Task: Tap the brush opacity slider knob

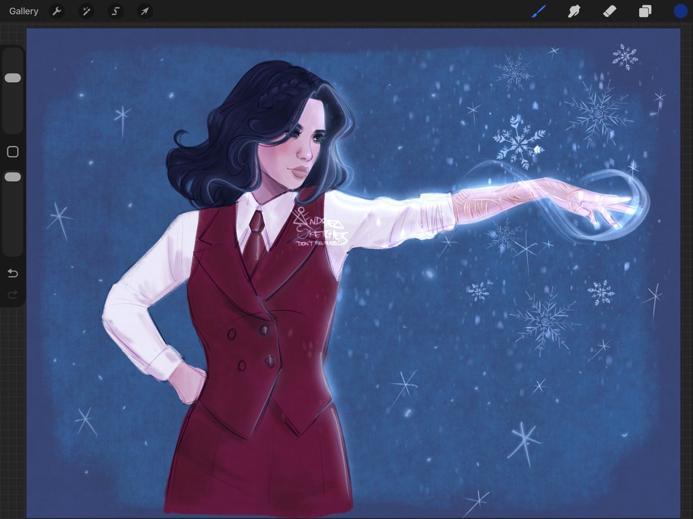Action: click(x=12, y=177)
